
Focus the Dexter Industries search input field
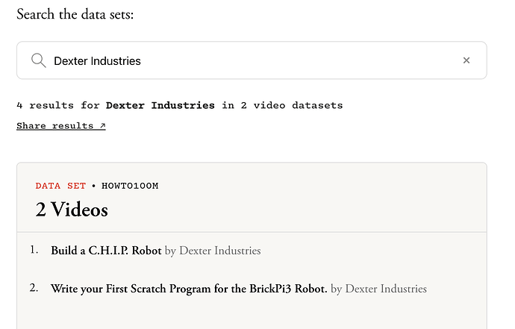[252, 60]
